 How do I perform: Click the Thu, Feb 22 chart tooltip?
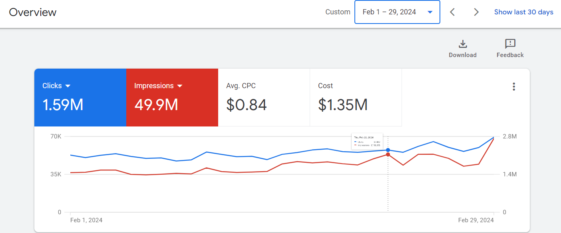click(367, 141)
